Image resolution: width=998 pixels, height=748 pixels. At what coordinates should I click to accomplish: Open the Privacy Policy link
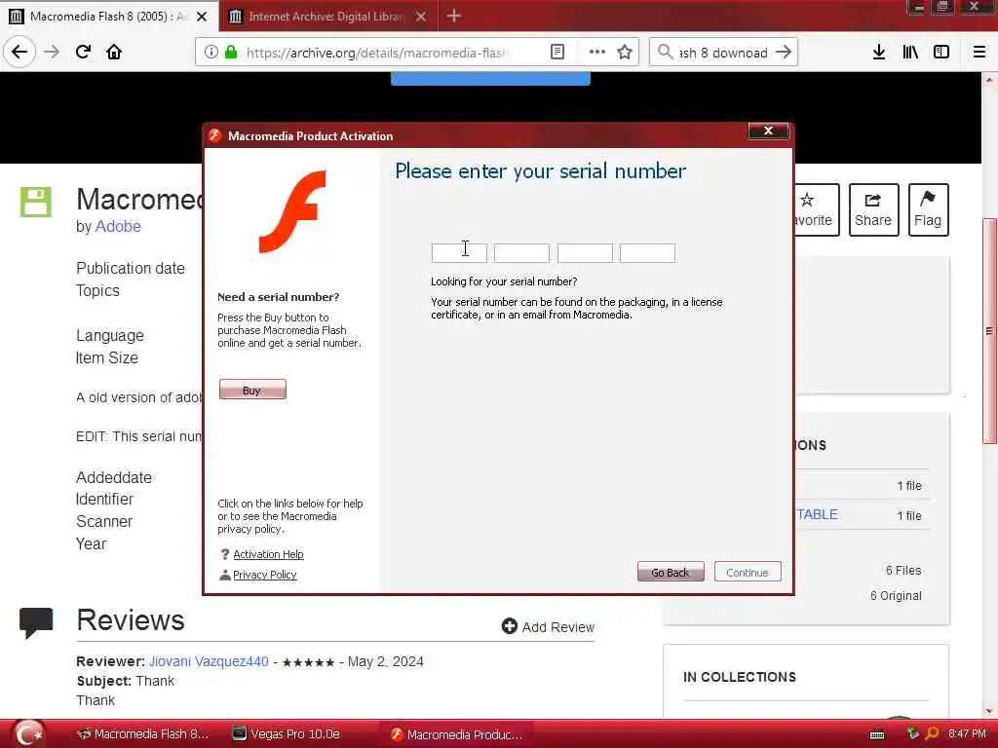pos(265,575)
